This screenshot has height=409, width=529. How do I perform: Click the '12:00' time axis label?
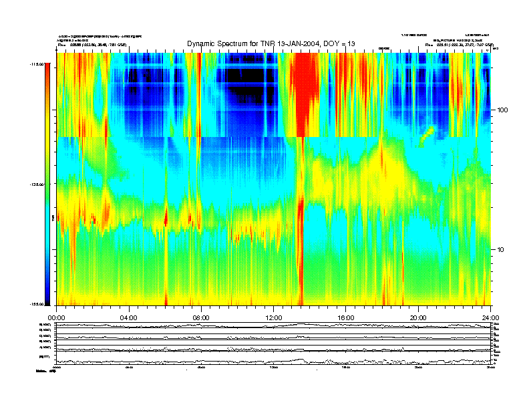coord(274,318)
